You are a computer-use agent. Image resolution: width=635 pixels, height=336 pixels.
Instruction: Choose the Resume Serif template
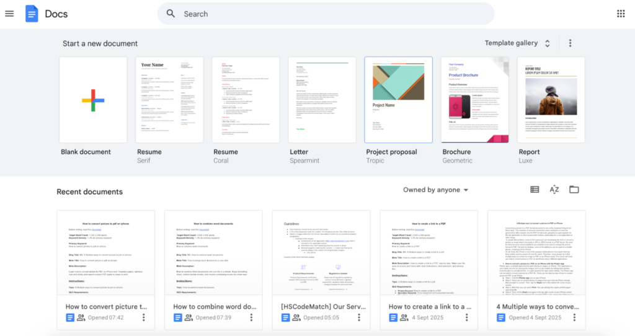tap(169, 100)
